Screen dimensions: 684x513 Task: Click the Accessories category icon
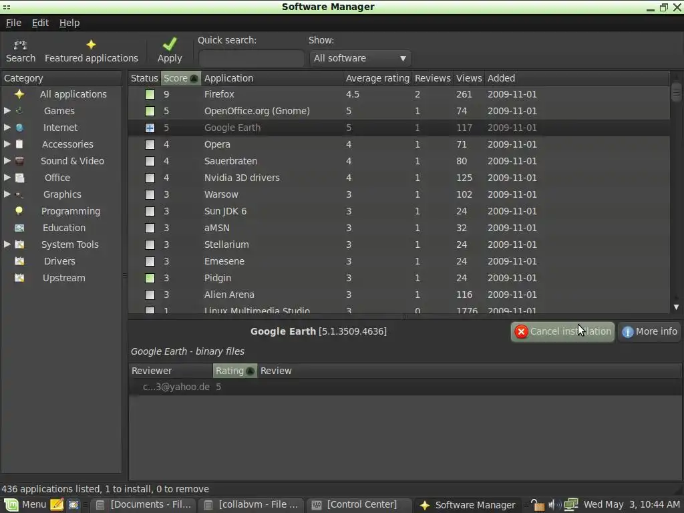19,144
